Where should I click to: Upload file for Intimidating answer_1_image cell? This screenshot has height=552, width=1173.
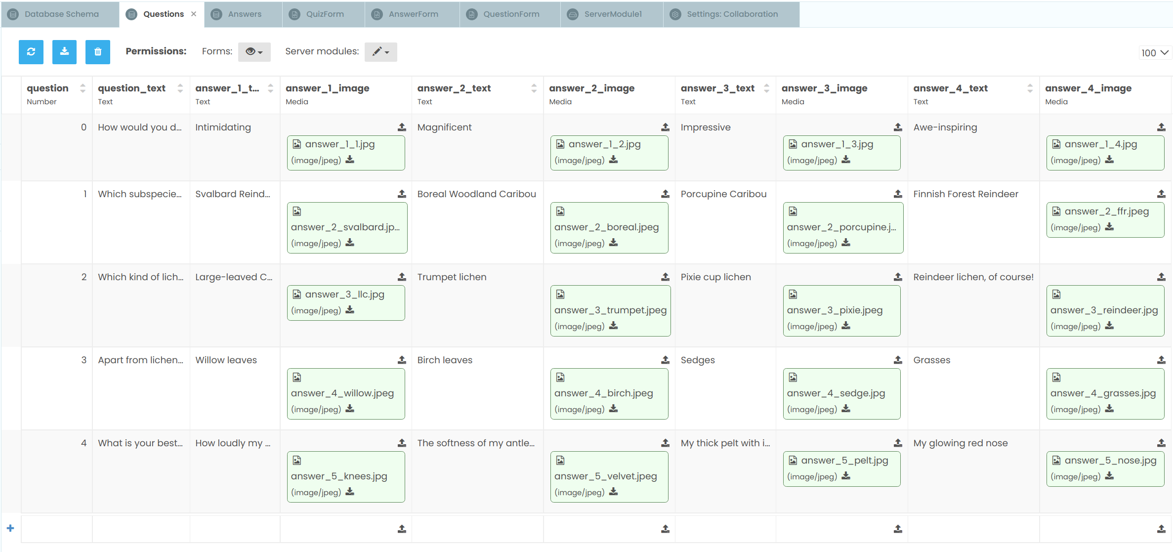[x=402, y=127]
